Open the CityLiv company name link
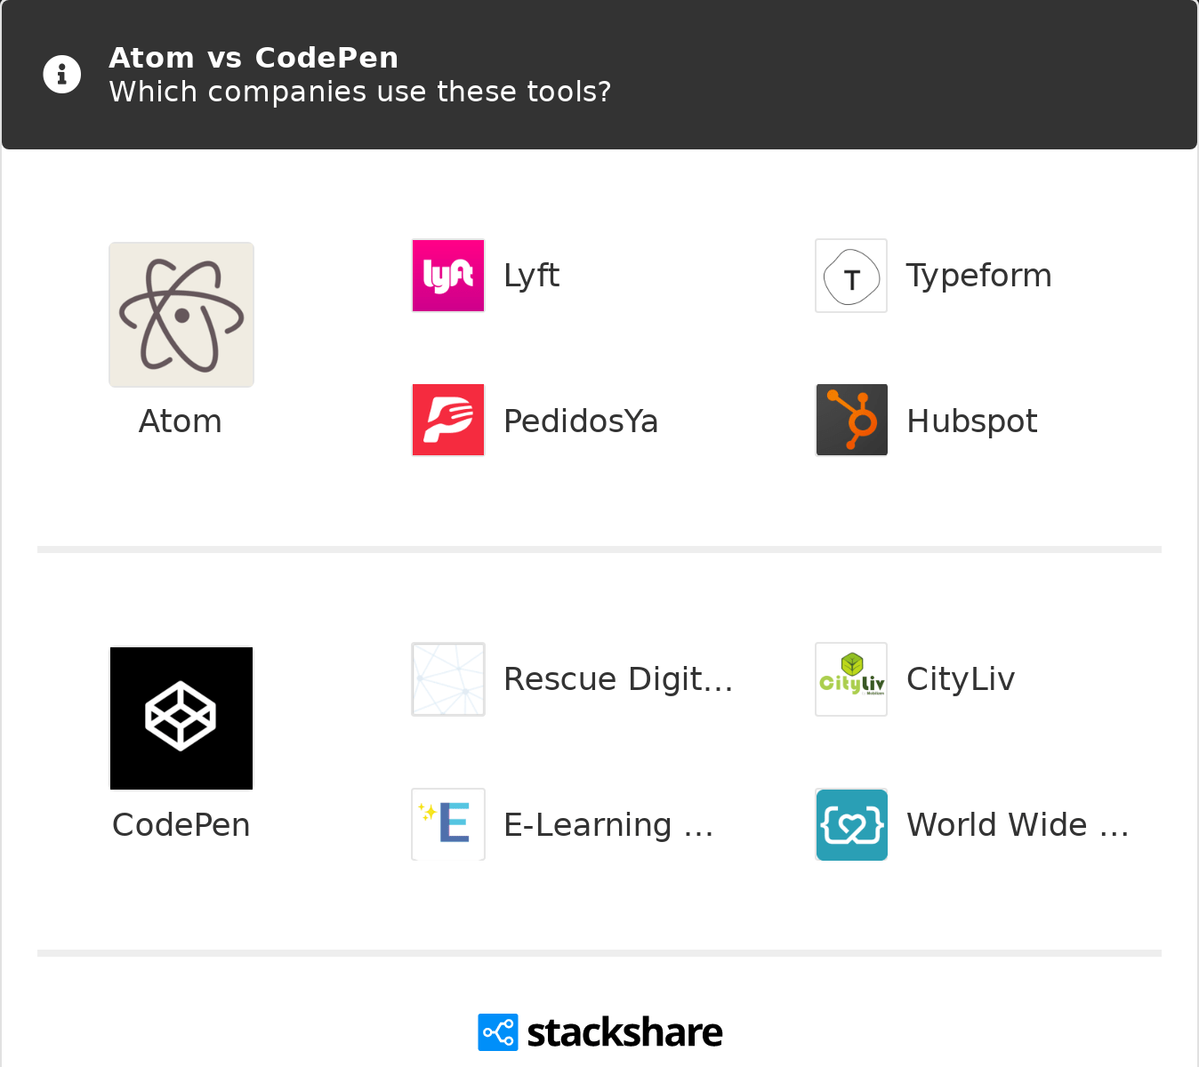Image resolution: width=1199 pixels, height=1067 pixels. click(961, 680)
